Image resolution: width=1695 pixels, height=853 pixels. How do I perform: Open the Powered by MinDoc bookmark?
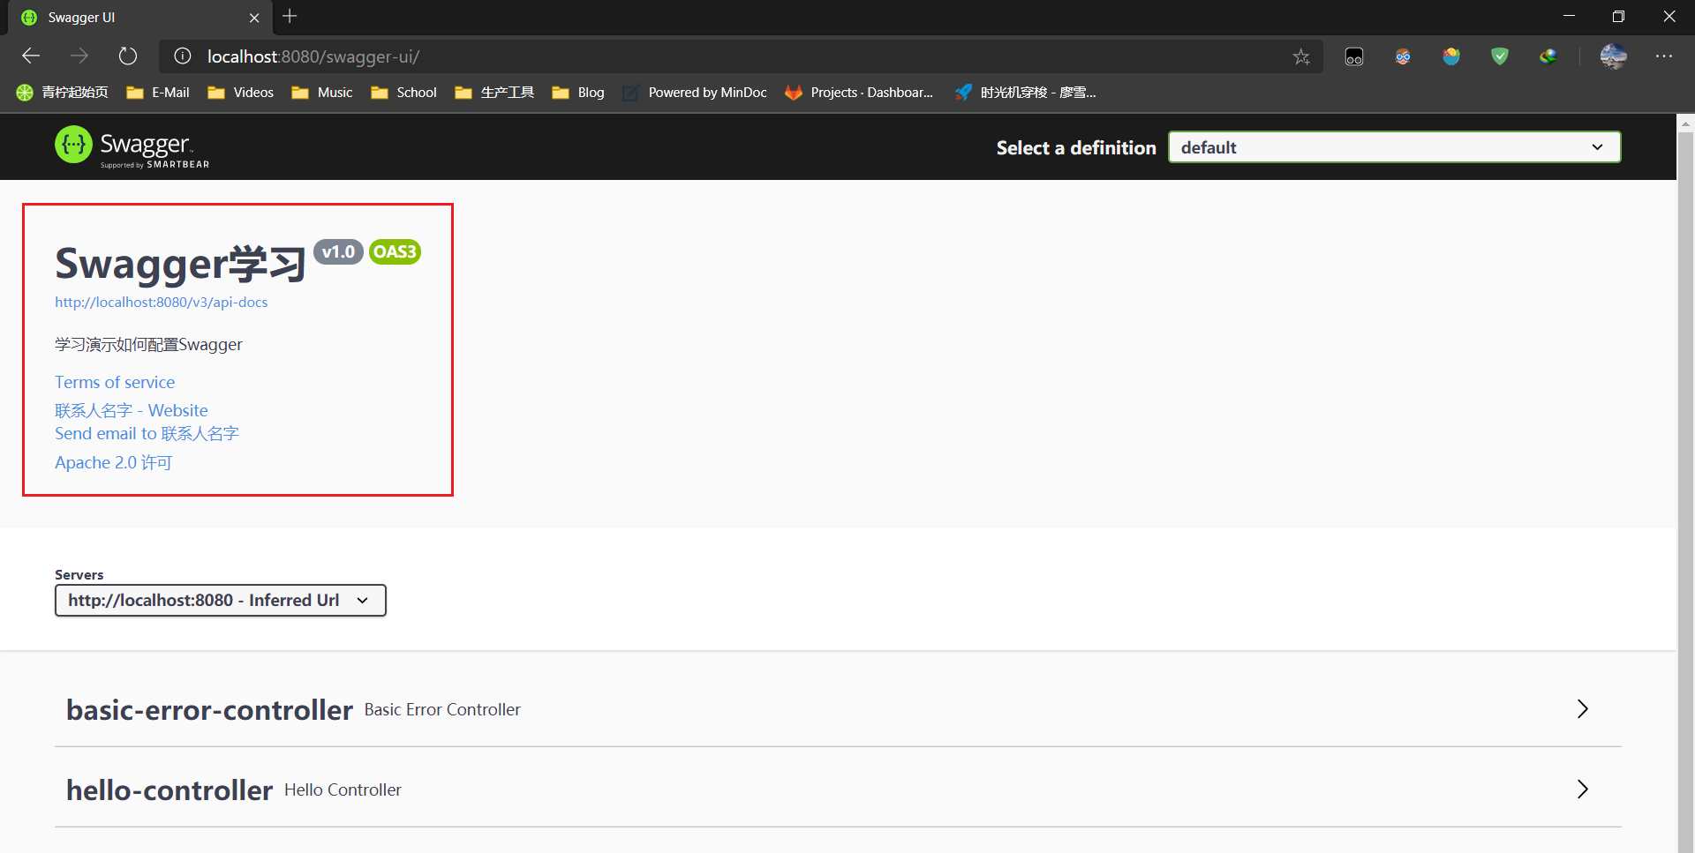coord(695,93)
